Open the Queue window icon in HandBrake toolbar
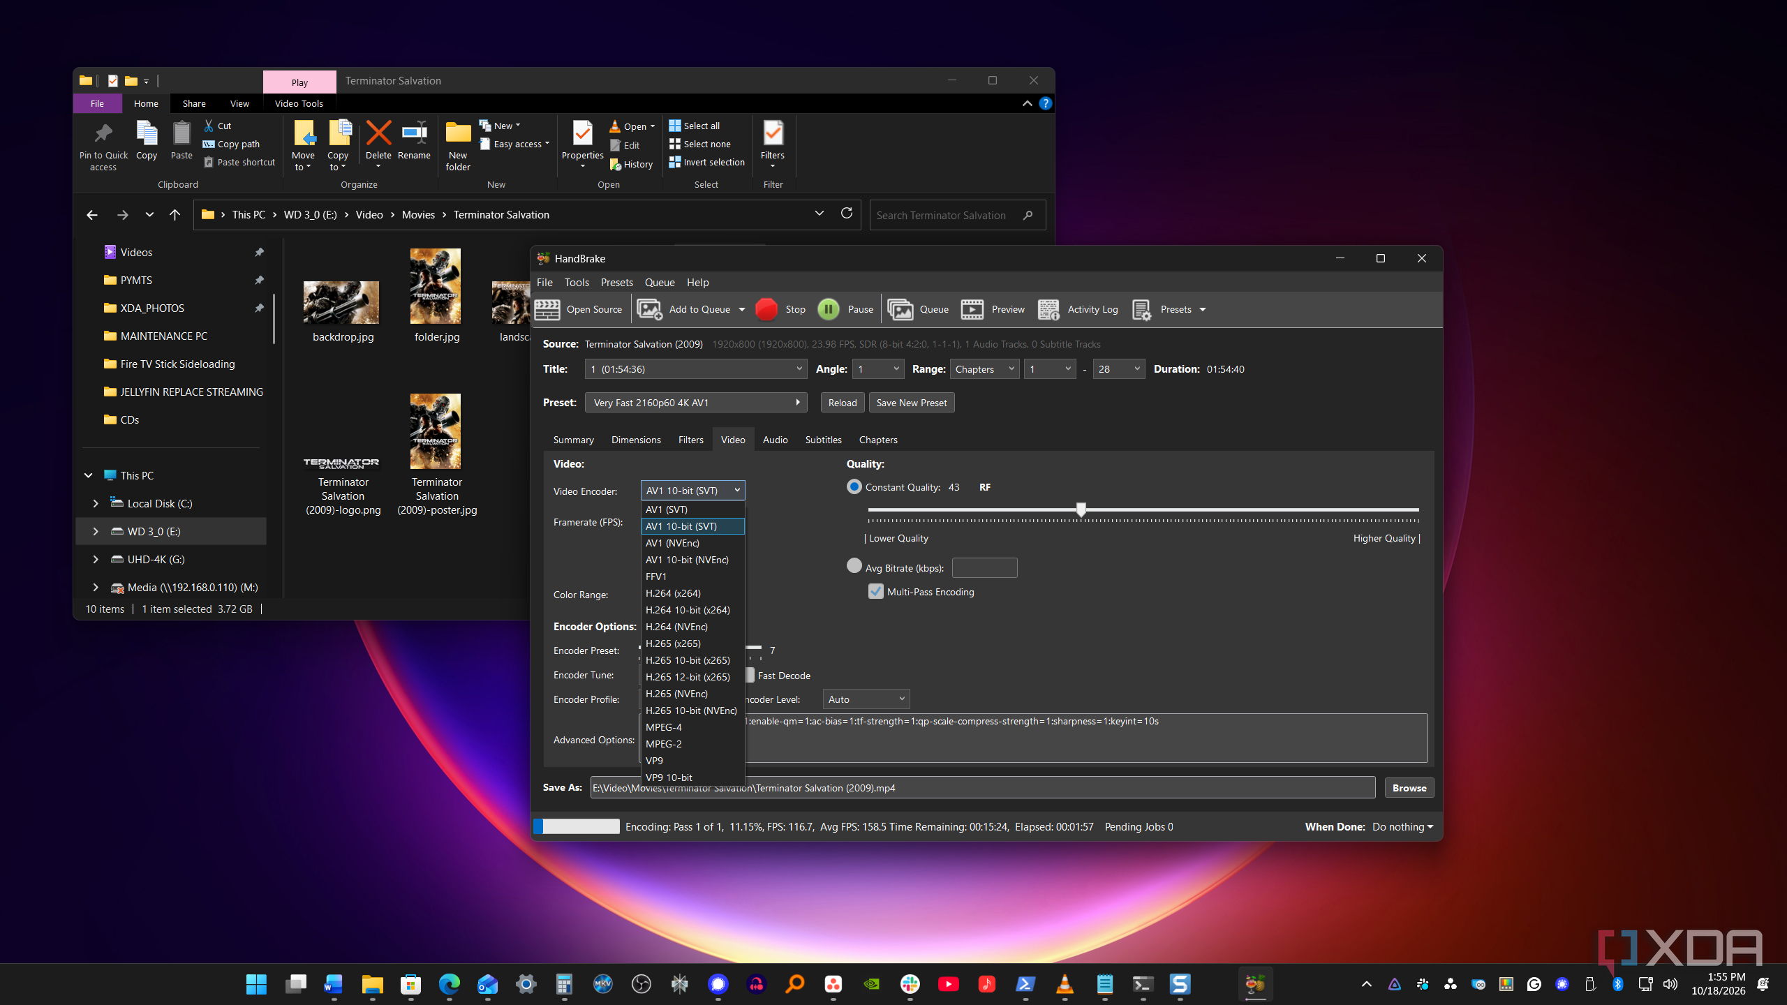 pyautogui.click(x=900, y=309)
